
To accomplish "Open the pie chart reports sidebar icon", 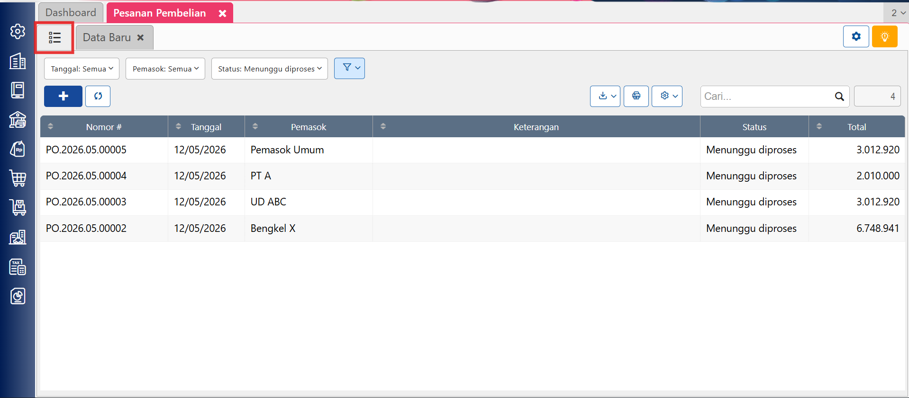I will (18, 296).
